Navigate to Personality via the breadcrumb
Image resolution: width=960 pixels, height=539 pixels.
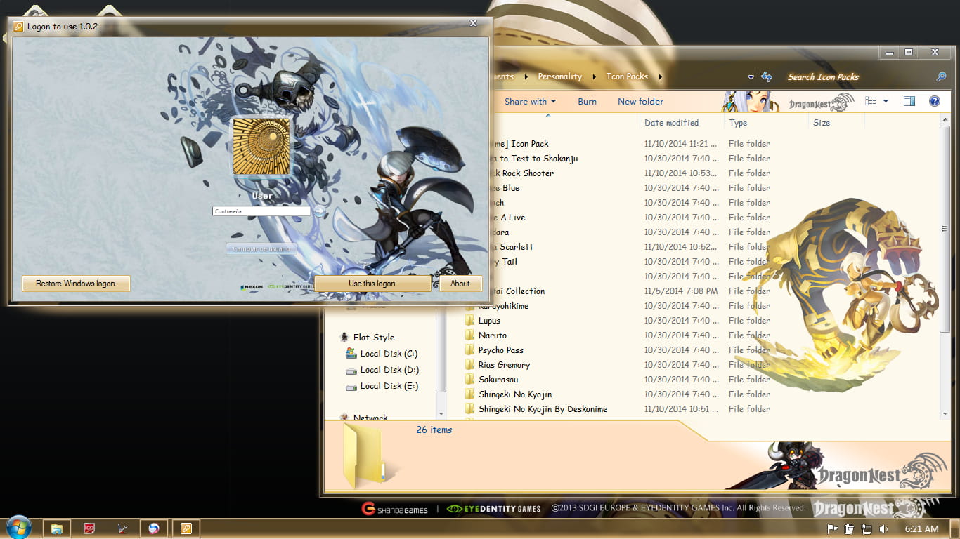point(559,76)
